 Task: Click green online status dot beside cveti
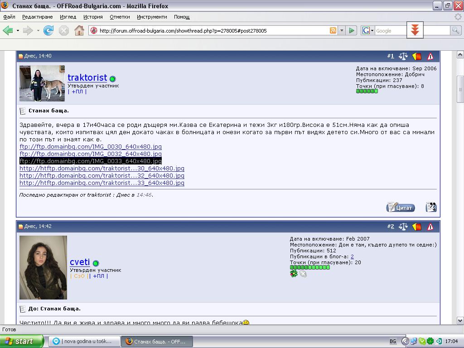[96, 263]
